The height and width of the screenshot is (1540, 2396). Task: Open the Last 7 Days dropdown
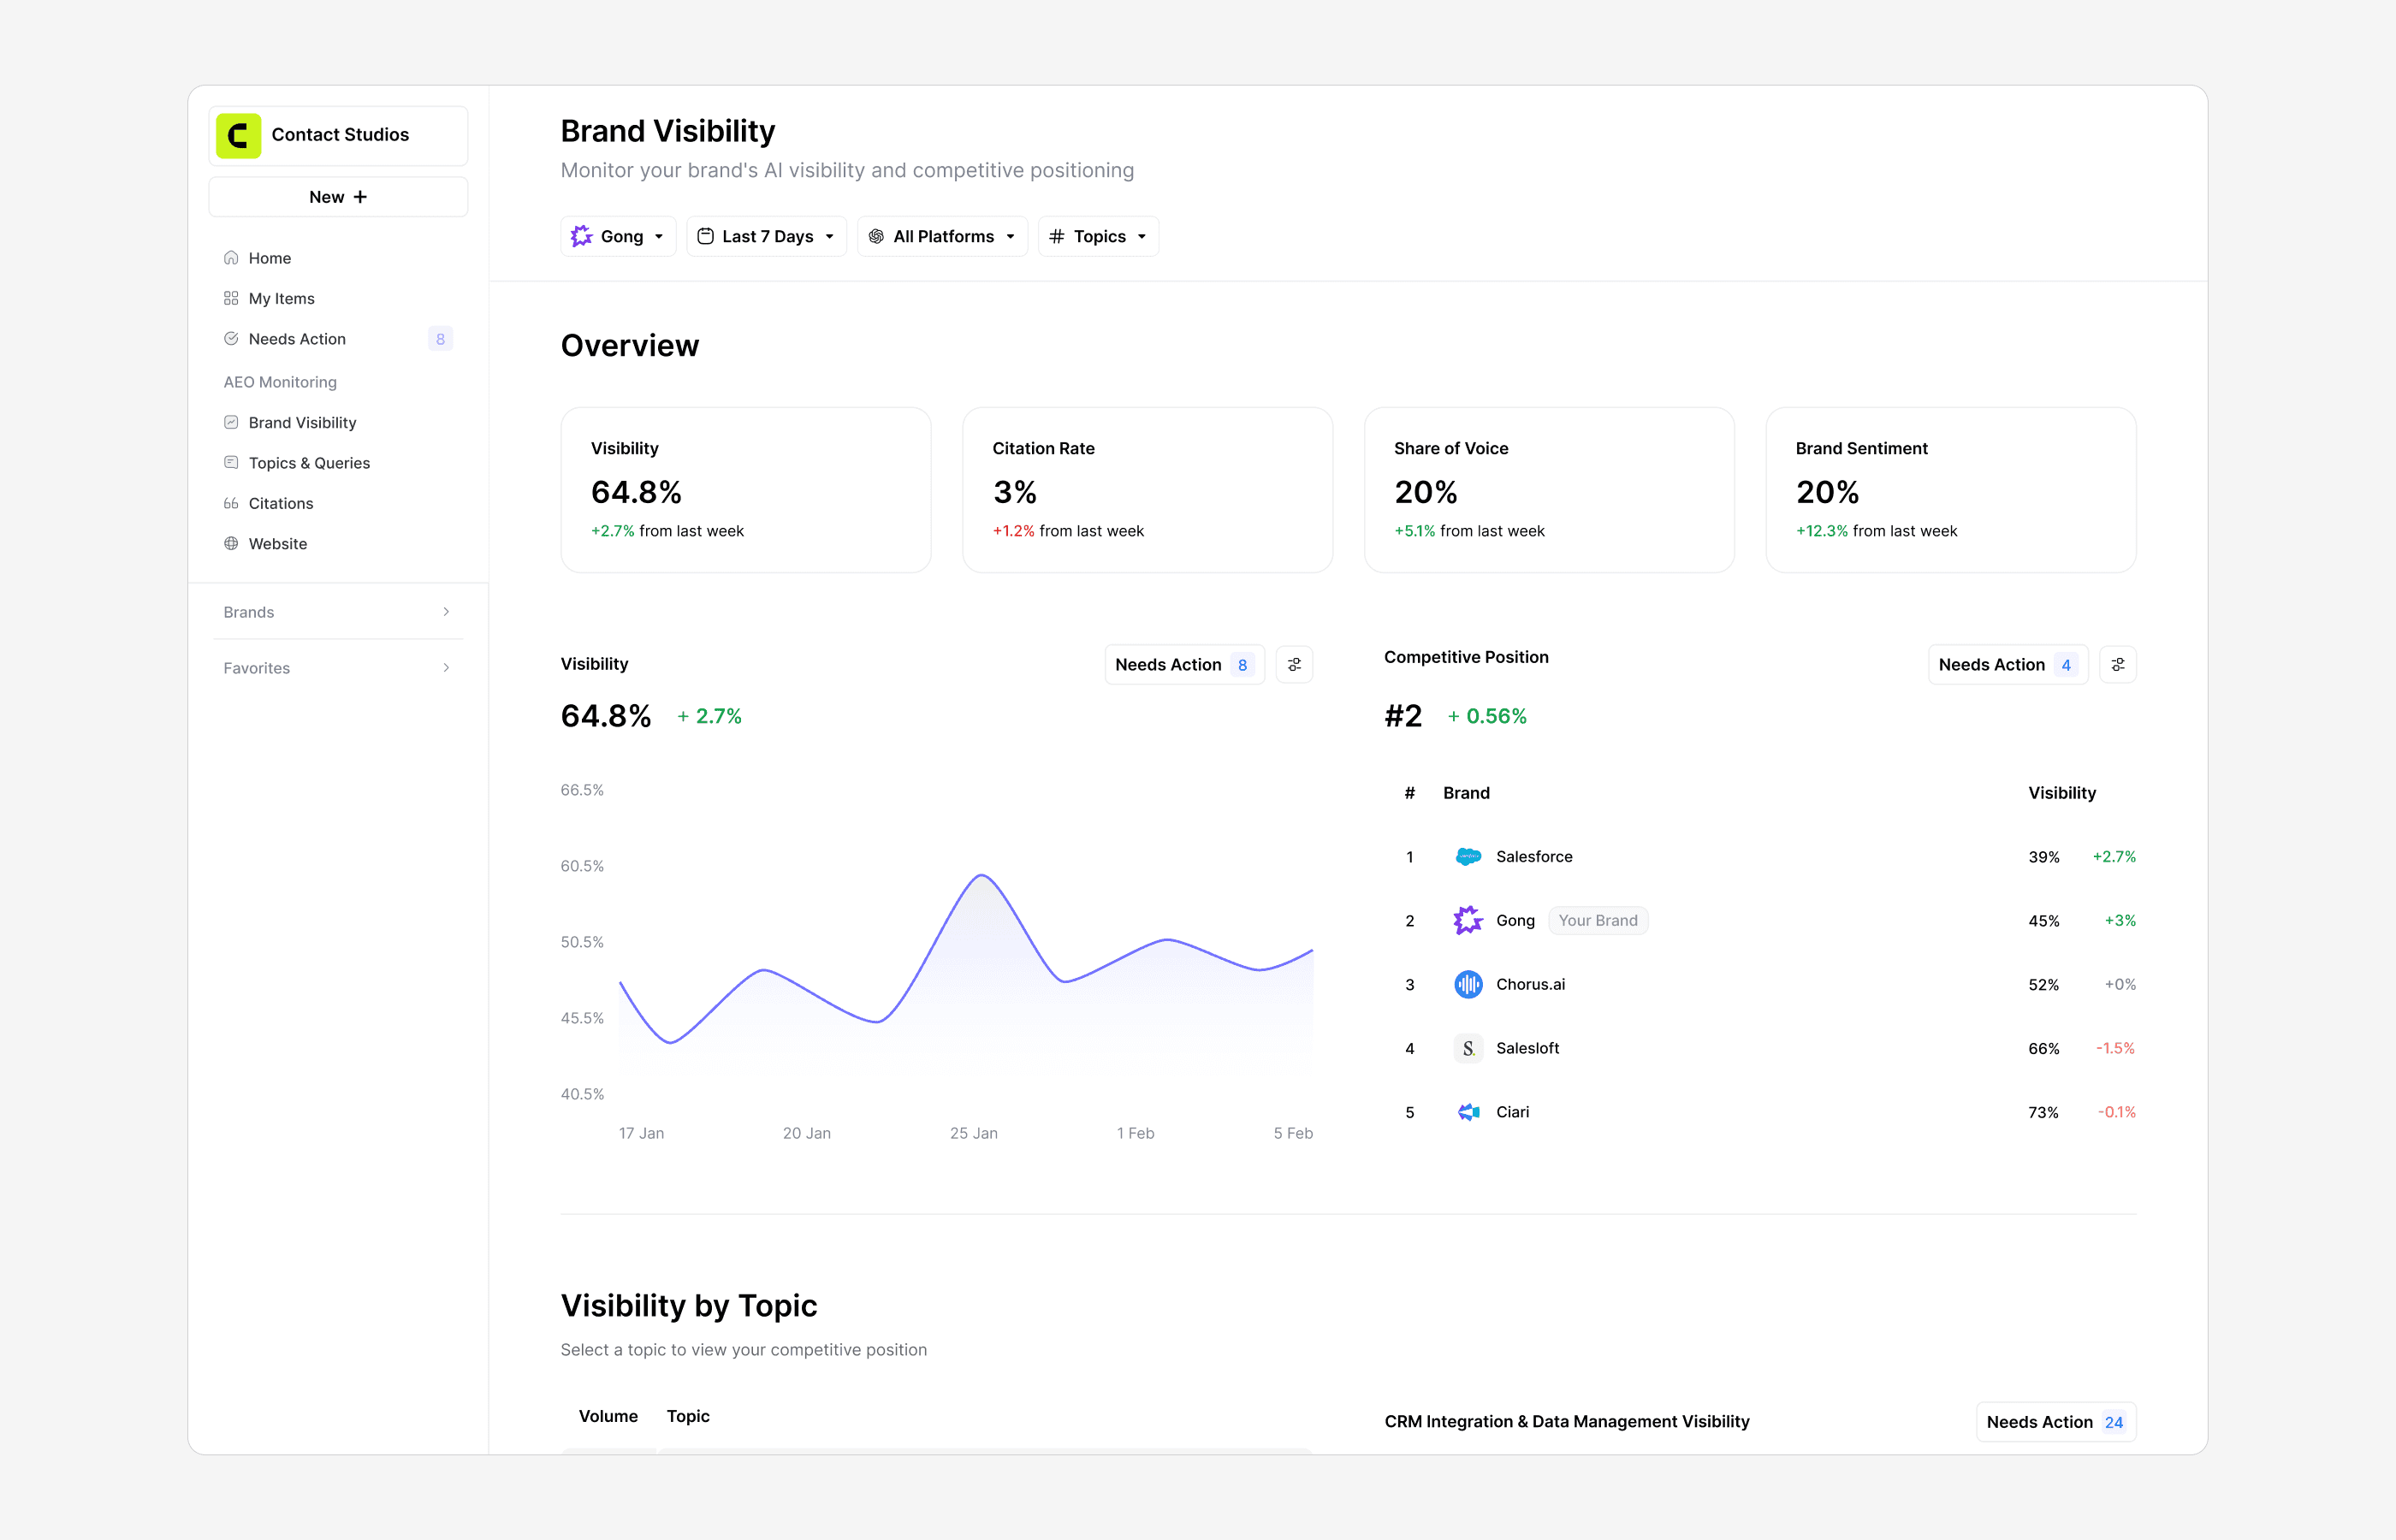tap(766, 237)
